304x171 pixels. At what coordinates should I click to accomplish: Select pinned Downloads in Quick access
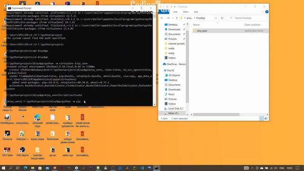point(174,29)
